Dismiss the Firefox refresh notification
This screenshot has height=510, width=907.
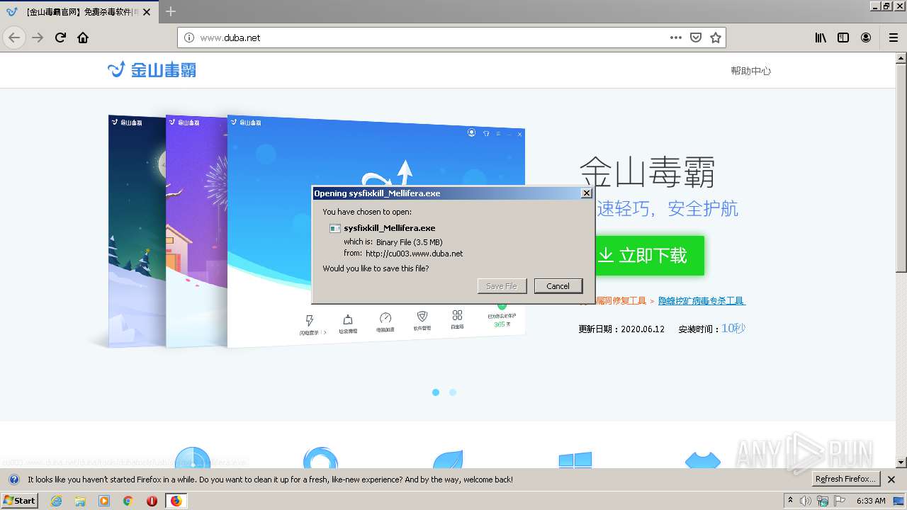(891, 480)
